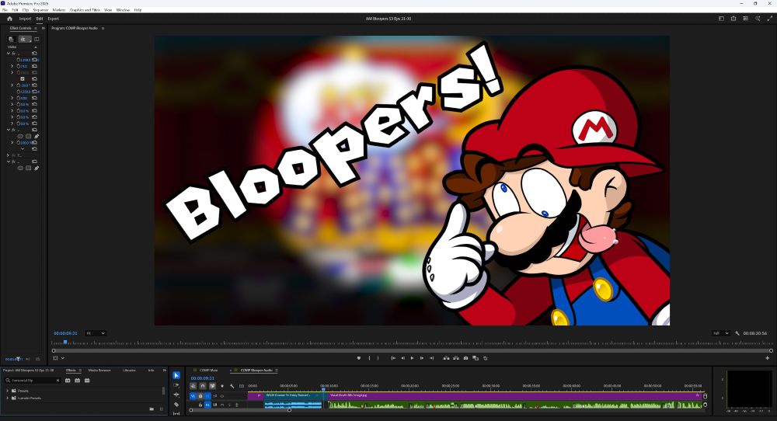Filter 32-bit Color effects
The height and width of the screenshot is (421, 777).
(x=77, y=381)
